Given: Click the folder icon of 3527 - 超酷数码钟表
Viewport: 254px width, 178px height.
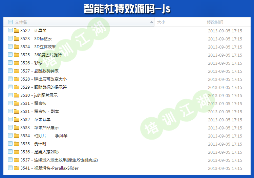Looking at the screenshot, I should 17,71.
